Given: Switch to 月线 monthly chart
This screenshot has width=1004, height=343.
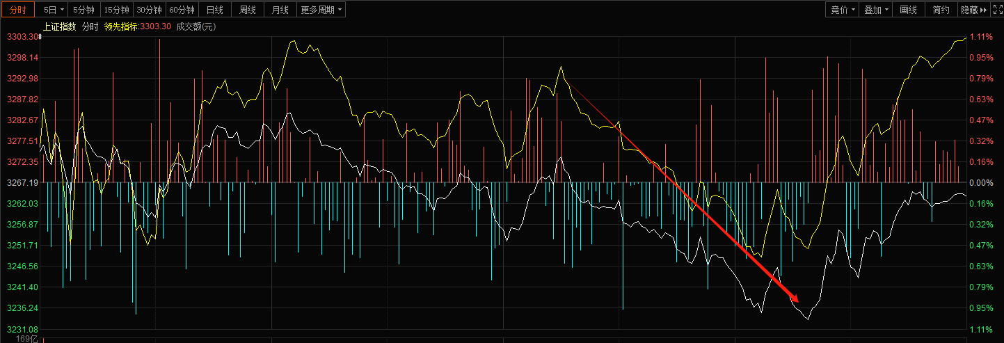Looking at the screenshot, I should click(280, 10).
